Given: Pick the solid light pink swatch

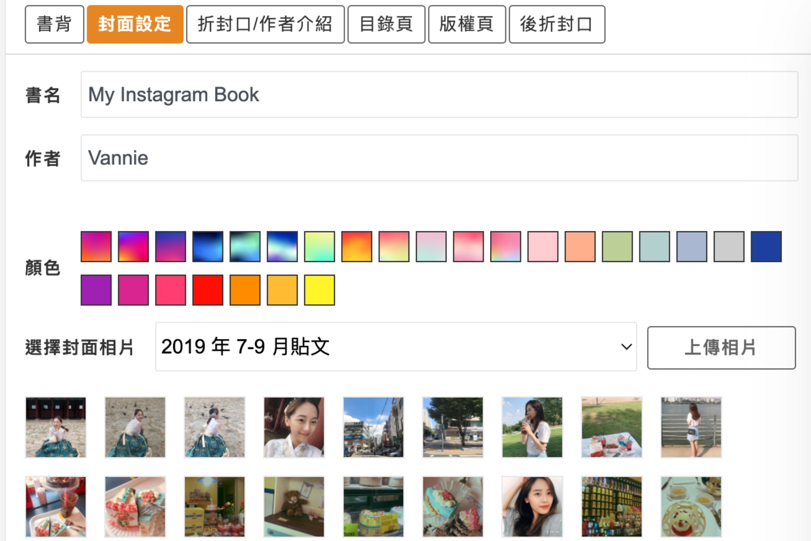Looking at the screenshot, I should (543, 246).
